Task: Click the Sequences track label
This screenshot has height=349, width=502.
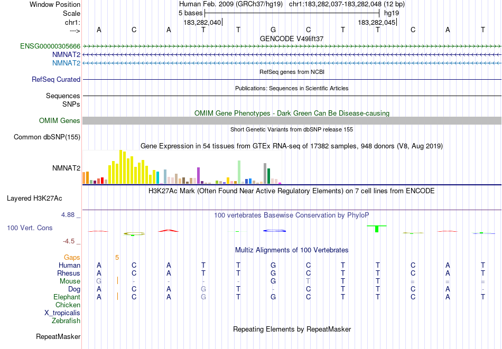Action: [x=63, y=96]
